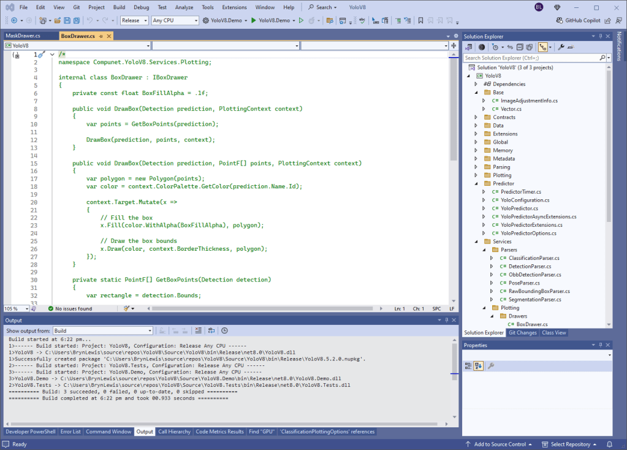Click the Collapse All icon in Solution Explorer
This screenshot has height=450, width=627.
(x=519, y=47)
